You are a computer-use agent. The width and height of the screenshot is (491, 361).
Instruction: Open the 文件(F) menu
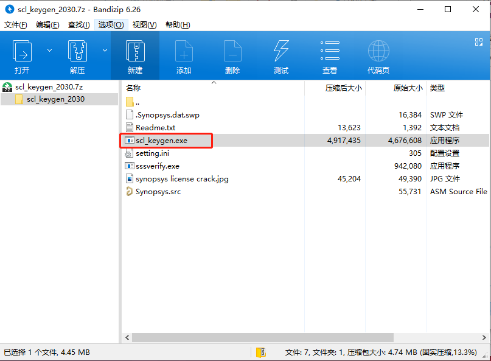(x=15, y=25)
